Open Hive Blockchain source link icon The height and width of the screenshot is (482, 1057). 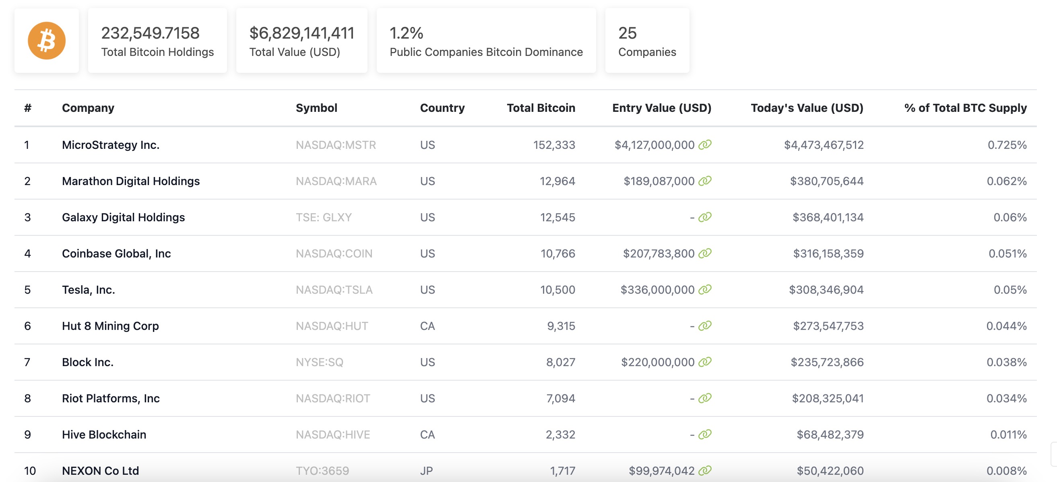(x=705, y=435)
